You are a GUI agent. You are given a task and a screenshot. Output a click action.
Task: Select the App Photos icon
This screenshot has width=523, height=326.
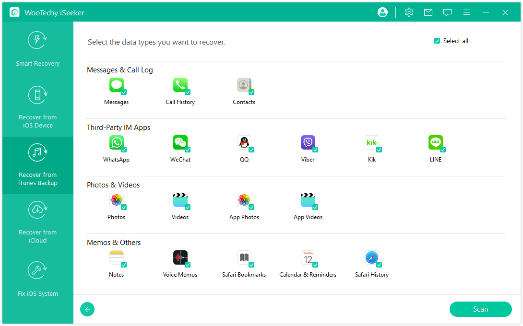coord(244,200)
